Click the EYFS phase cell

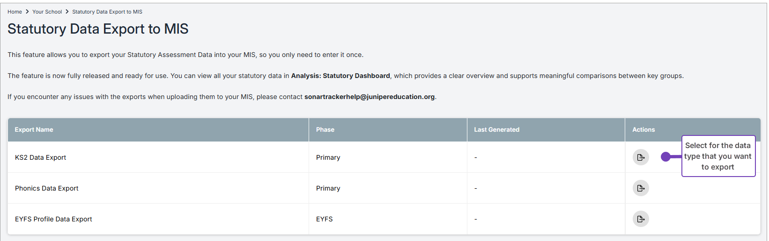tap(324, 219)
